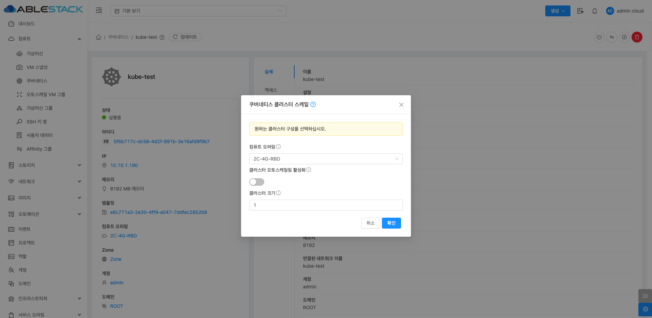Open the 생성 create dropdown button
The image size is (652, 318).
(558, 11)
